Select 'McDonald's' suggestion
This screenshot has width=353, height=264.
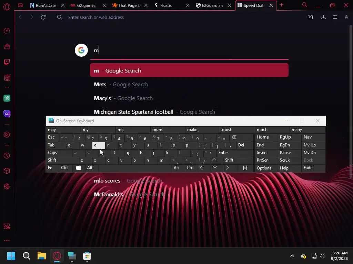(189, 195)
